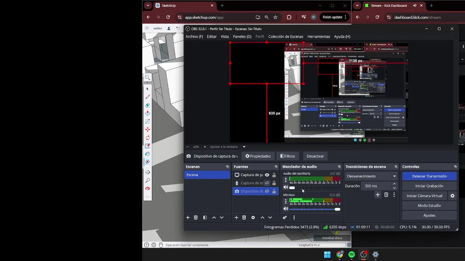Open Herramientas menu

[x=319, y=37]
